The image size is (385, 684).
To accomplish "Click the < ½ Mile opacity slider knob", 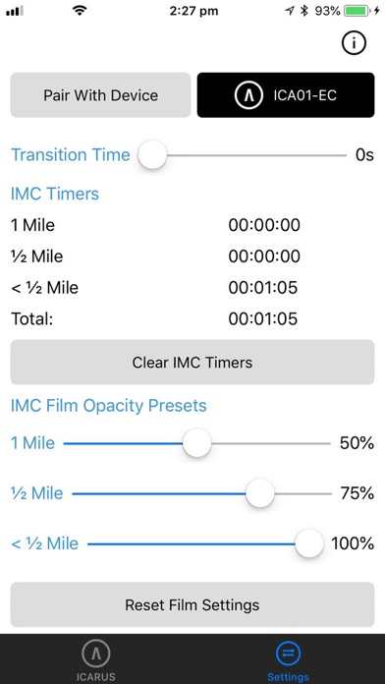I will (309, 543).
